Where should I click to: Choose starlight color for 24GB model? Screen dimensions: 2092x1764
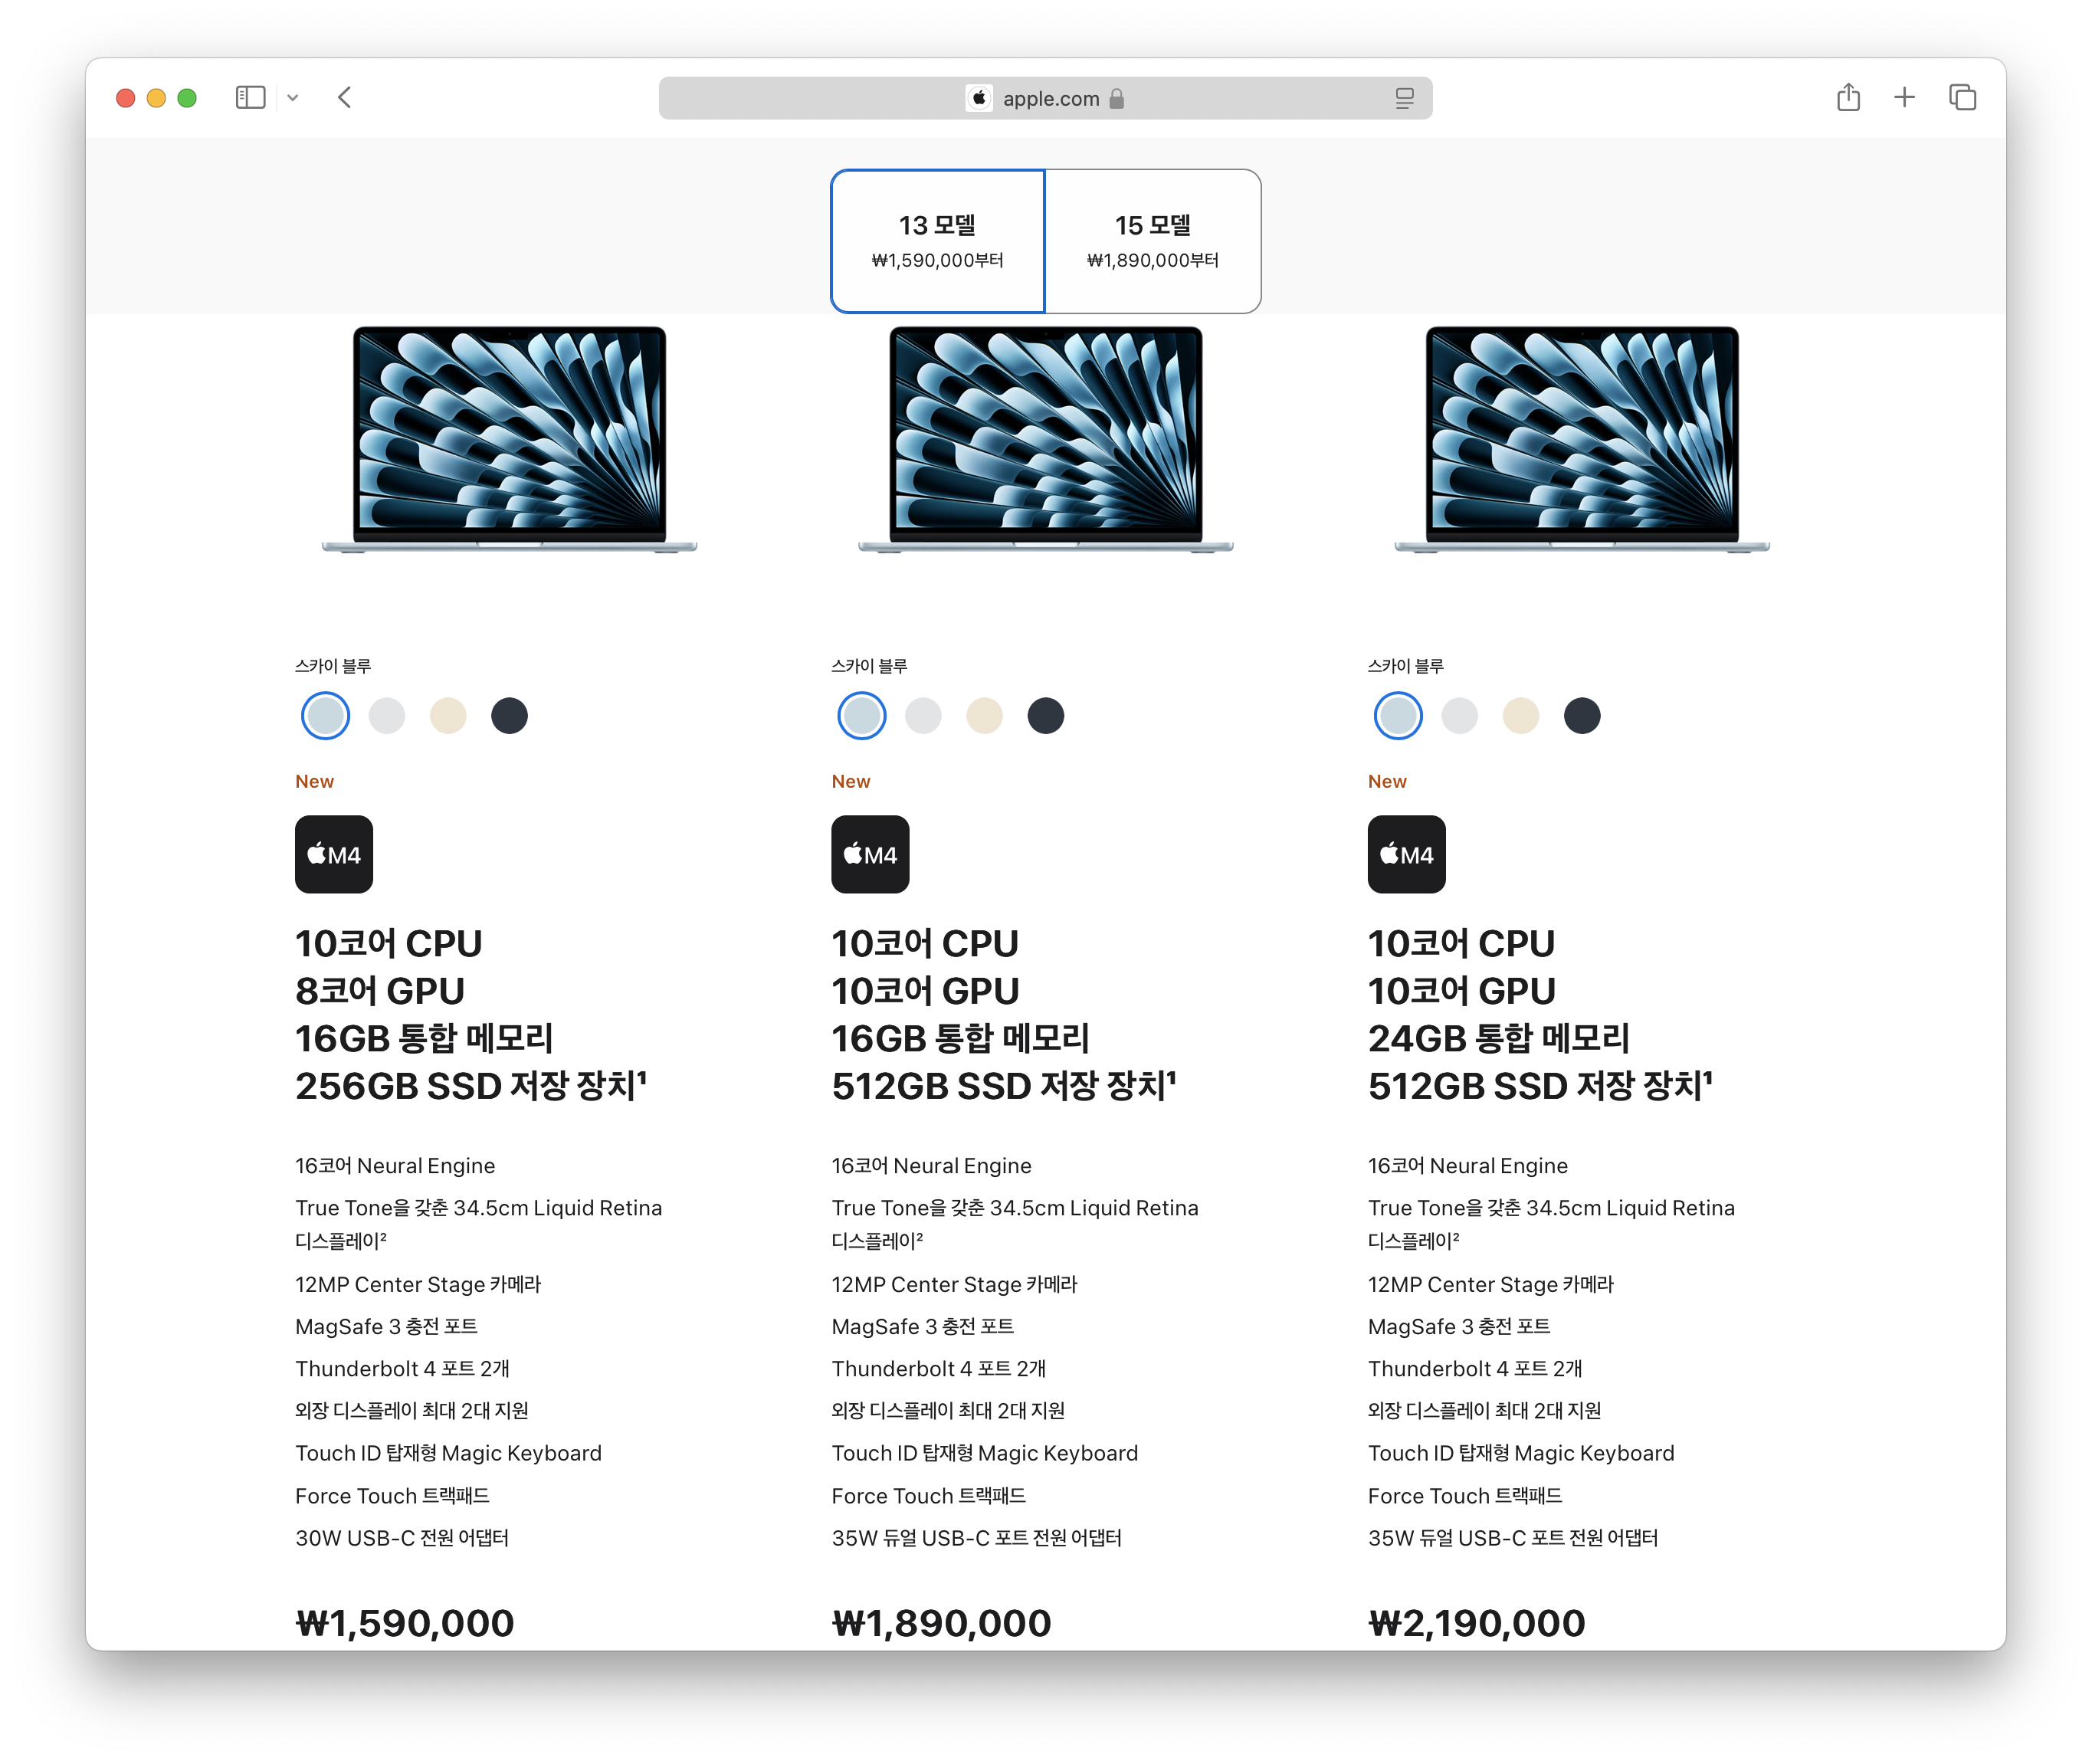pos(1521,716)
